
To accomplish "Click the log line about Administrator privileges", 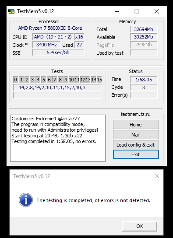I will tap(55, 130).
